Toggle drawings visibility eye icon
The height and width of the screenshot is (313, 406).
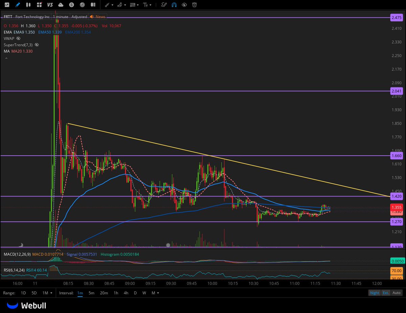(184, 5)
